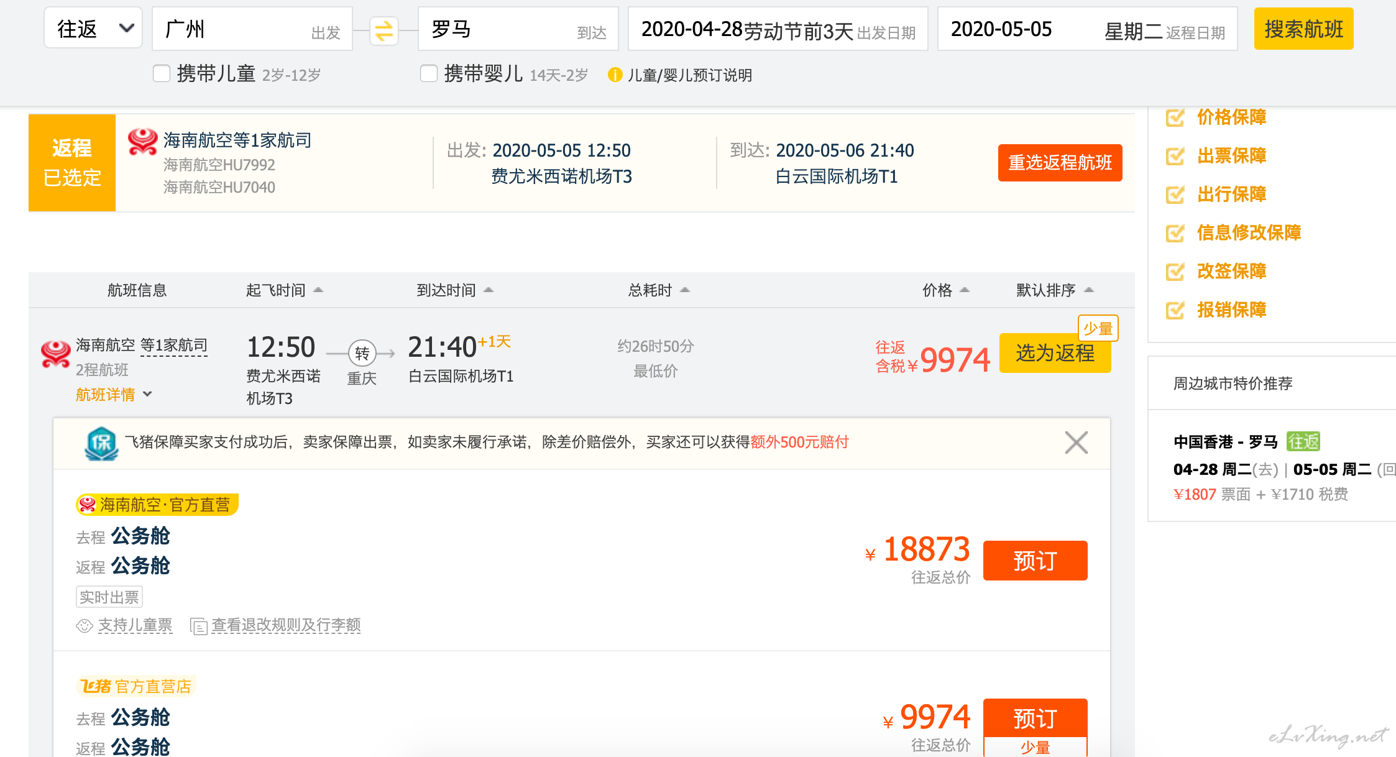Click the 飞猪 official store logo
Image resolution: width=1396 pixels, height=757 pixels.
96,686
